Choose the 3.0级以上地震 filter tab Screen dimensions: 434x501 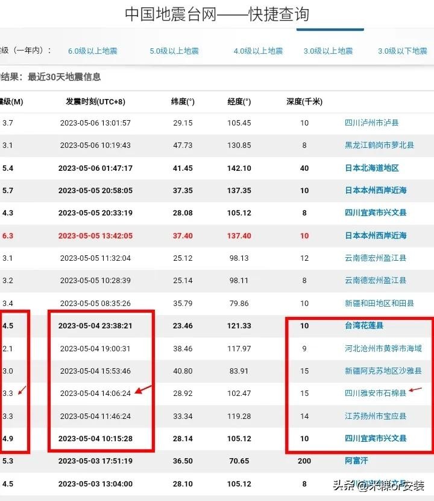[x=328, y=51]
